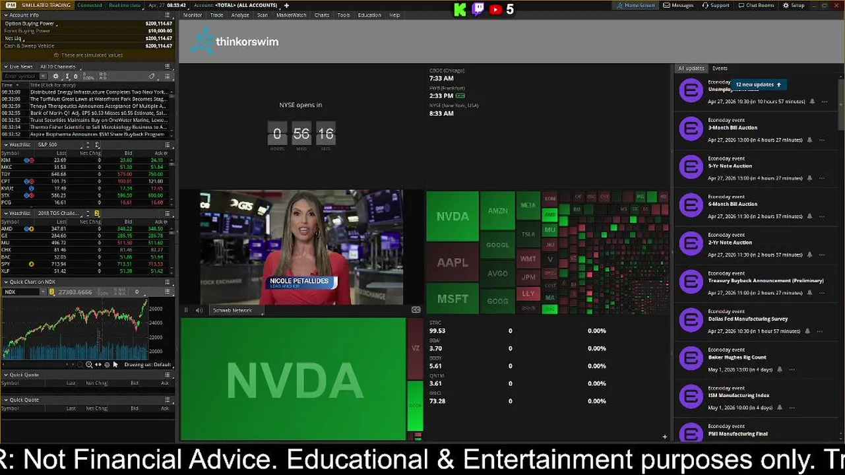Open more options for 6-Month Bill Auction

click(x=822, y=216)
